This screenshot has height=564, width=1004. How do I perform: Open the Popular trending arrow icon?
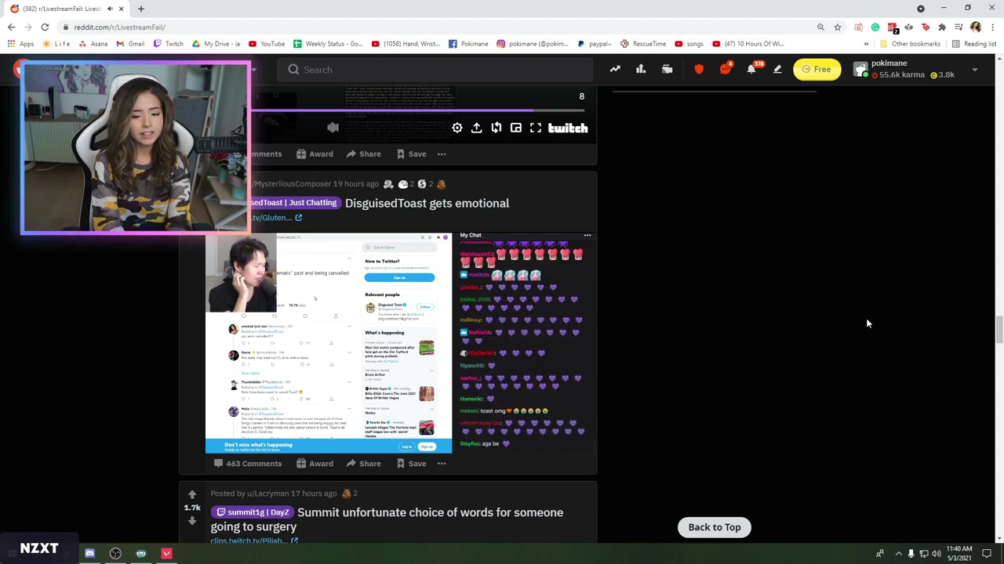point(615,70)
